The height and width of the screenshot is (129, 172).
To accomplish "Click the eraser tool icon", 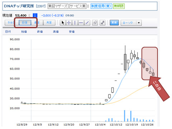I will [x=95, y=22].
